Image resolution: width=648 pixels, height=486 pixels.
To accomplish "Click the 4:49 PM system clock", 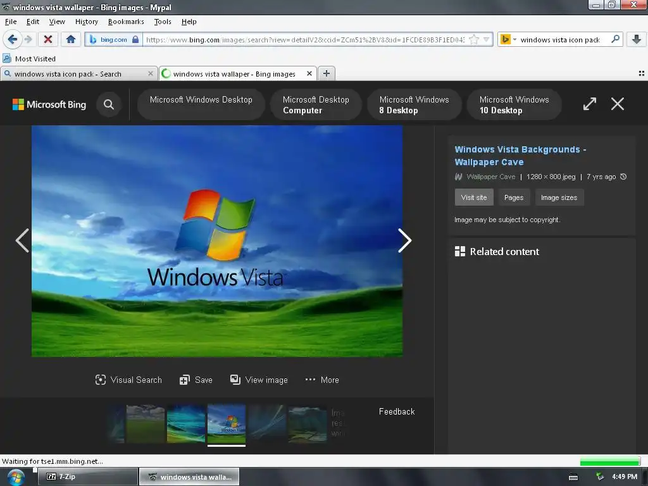I will pos(625,477).
